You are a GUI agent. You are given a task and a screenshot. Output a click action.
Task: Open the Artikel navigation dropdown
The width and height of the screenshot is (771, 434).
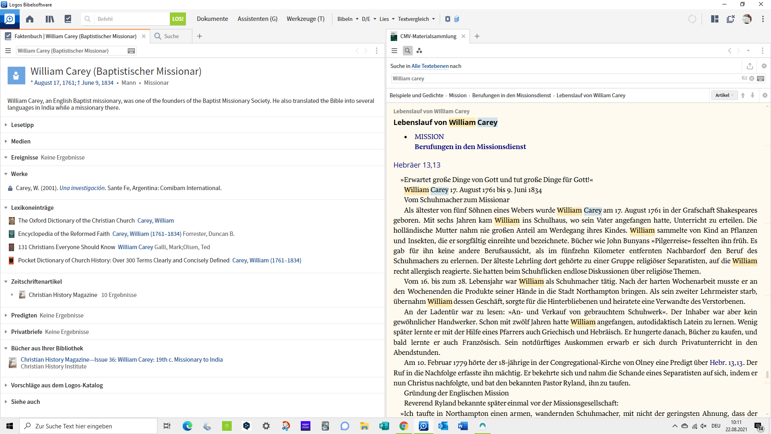[724, 95]
